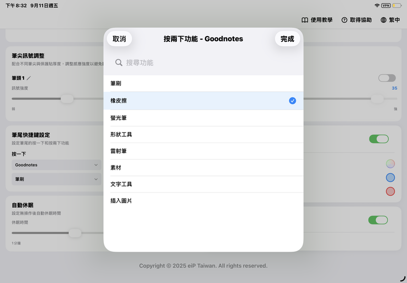The width and height of the screenshot is (407, 283).
Task: Click the magnifier search icon
Action: (x=118, y=63)
